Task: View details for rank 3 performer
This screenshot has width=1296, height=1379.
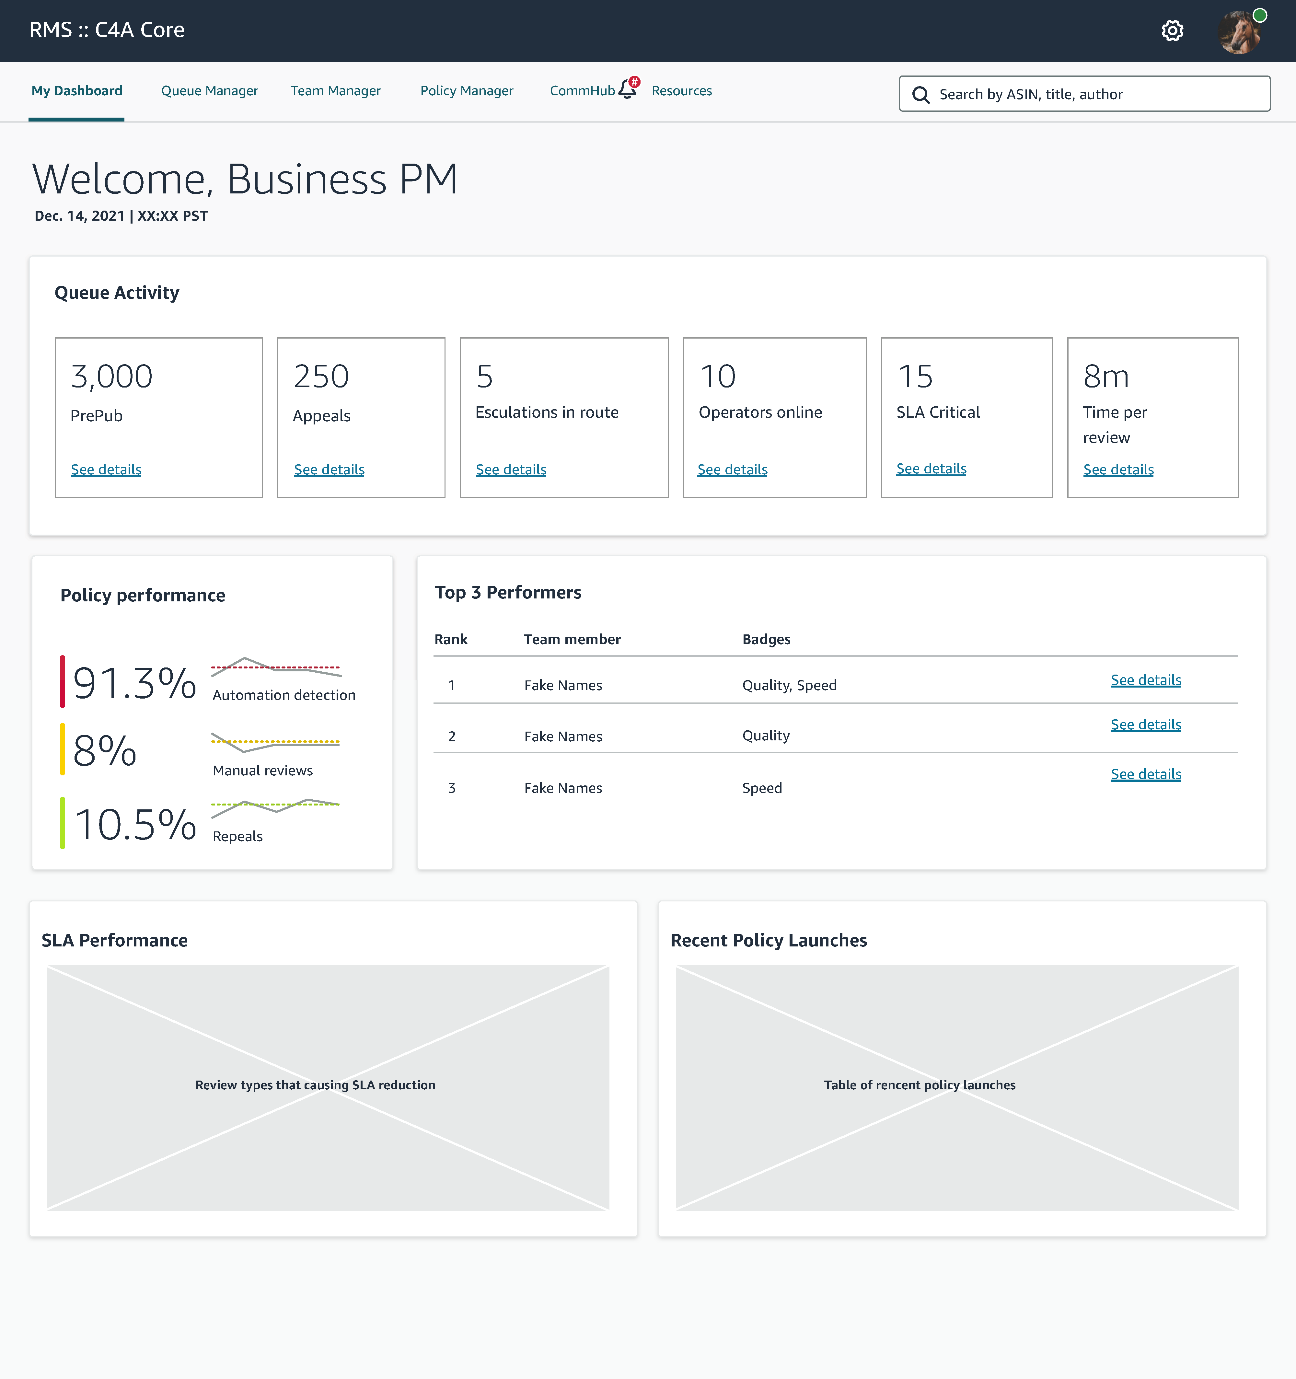Action: click(1145, 774)
